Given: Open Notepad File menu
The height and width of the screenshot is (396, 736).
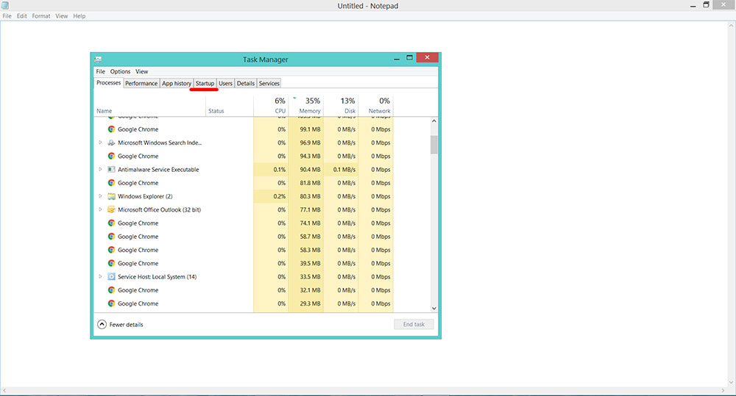Looking at the screenshot, I should pyautogui.click(x=7, y=16).
